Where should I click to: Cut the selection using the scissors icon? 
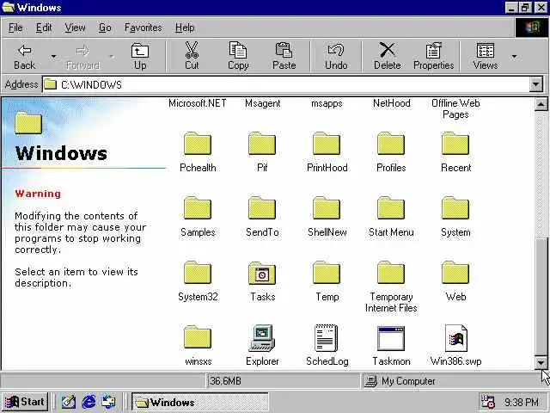click(192, 56)
